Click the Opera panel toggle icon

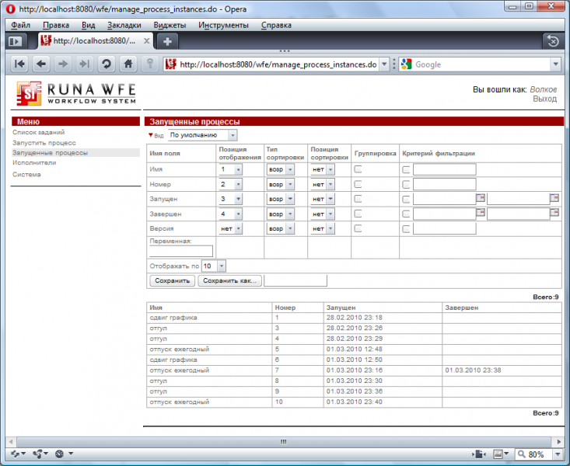(x=16, y=41)
